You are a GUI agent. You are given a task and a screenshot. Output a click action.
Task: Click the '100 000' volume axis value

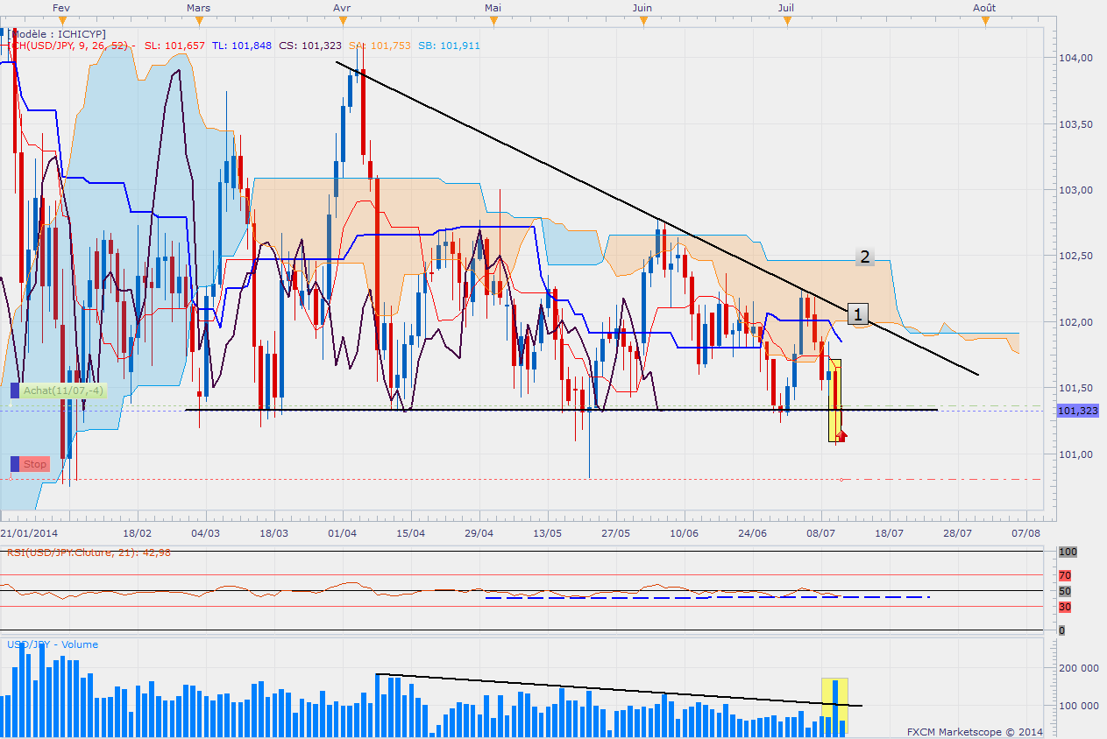tap(1080, 706)
